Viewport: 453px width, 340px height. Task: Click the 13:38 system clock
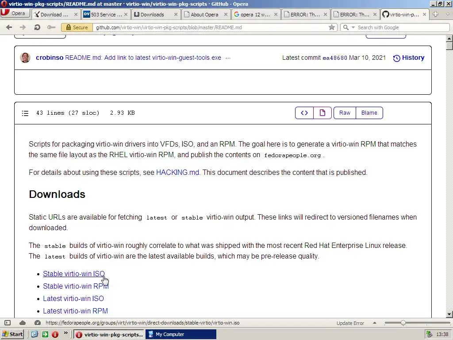click(442, 335)
